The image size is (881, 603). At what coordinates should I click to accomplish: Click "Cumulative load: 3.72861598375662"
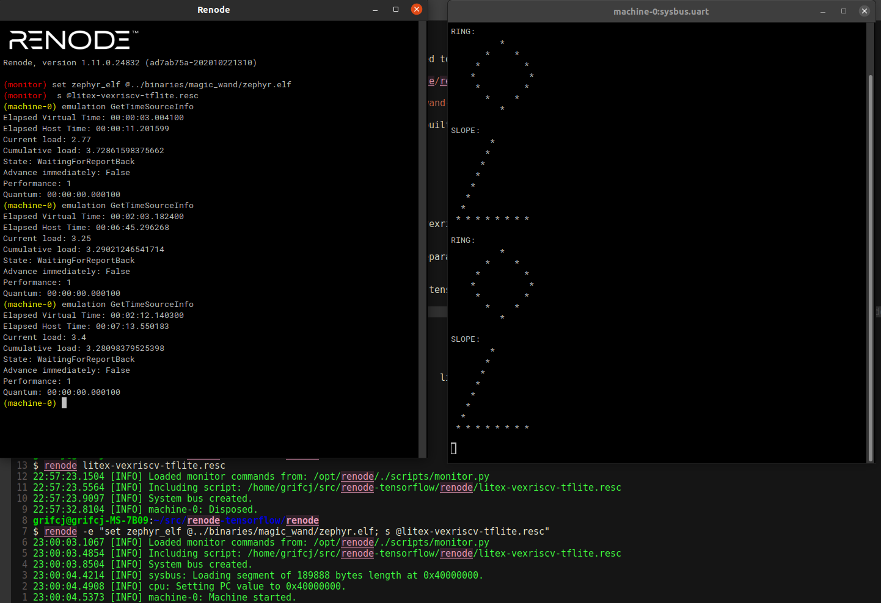[x=84, y=151]
